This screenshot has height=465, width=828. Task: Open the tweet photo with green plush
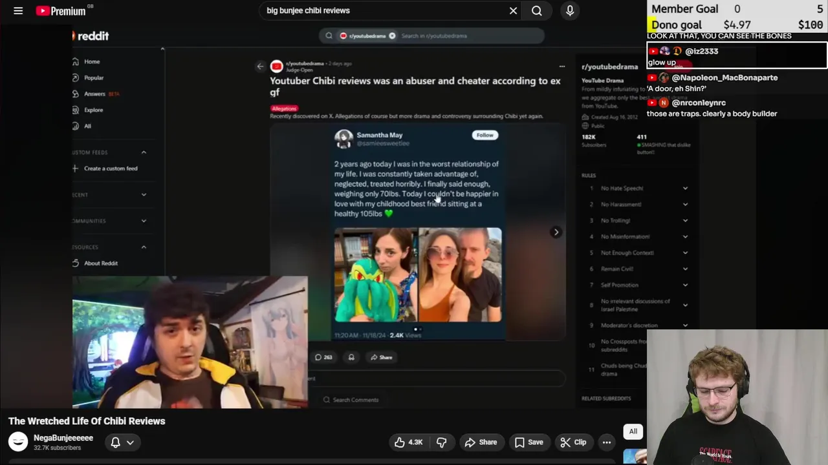tap(375, 274)
